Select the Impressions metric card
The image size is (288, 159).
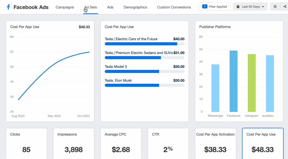[x=74, y=144]
